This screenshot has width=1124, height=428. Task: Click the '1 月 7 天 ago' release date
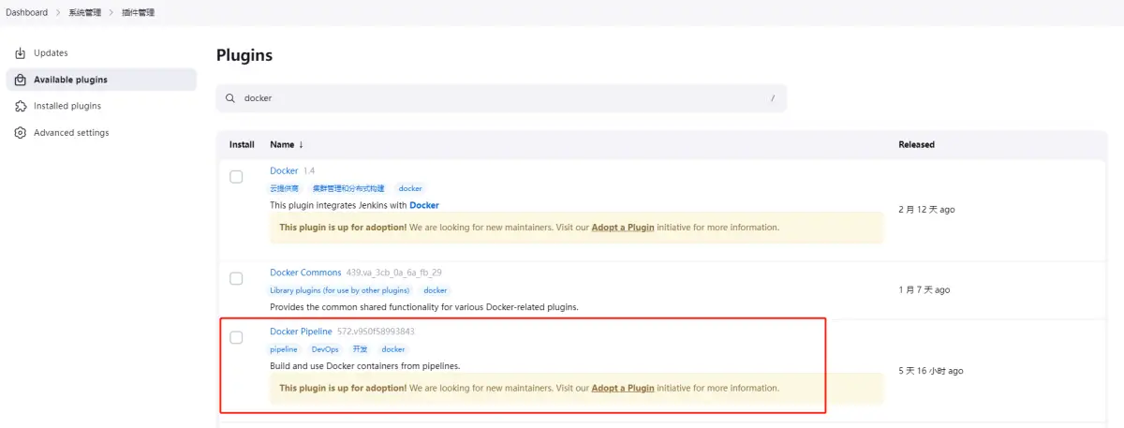924,290
